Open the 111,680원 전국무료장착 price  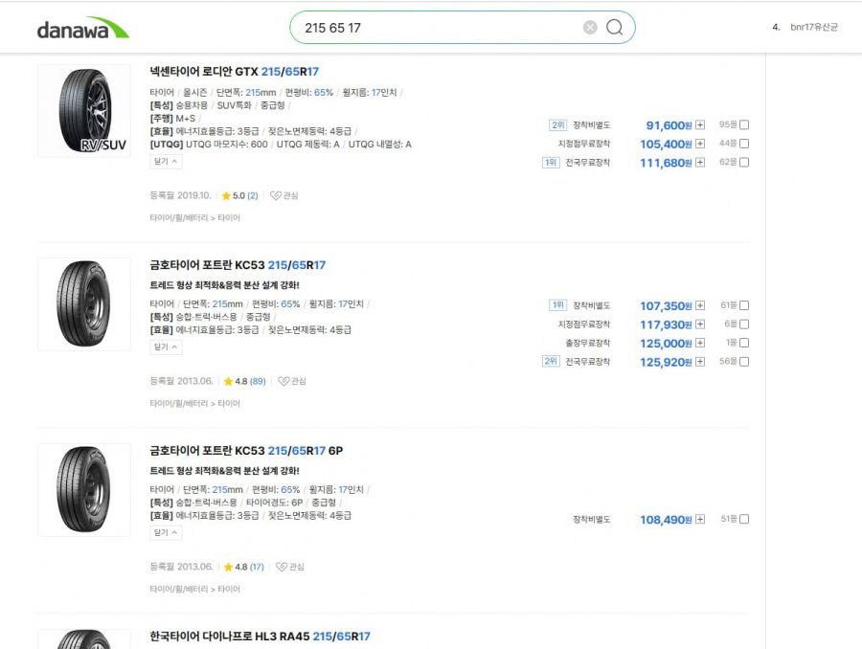(x=666, y=163)
